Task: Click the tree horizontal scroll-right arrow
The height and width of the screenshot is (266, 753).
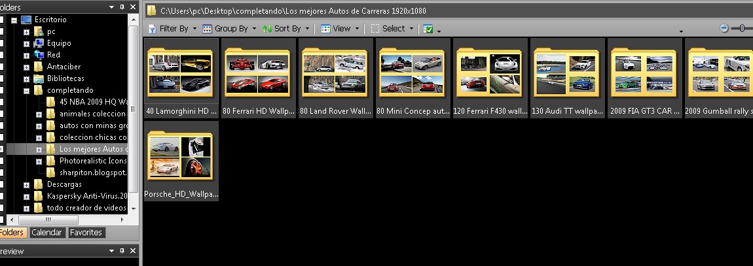Action: point(122,220)
